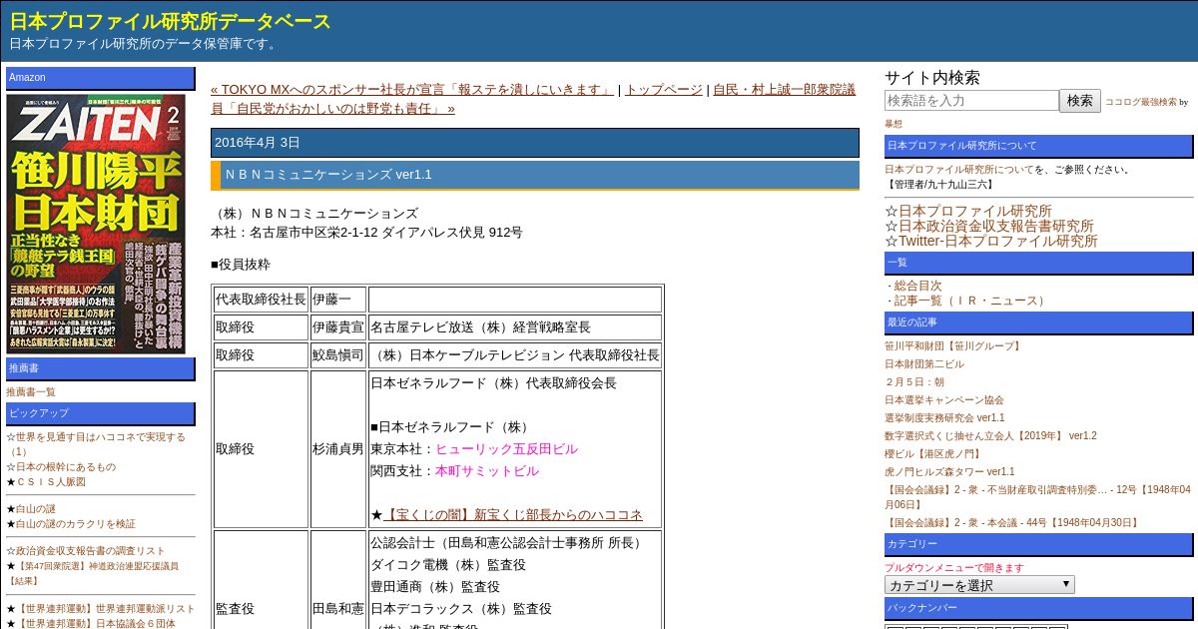Screen dimensions: 1198x629
Task: Open 数字選択式くじ抽せん立会人【2019年】 link
Action: click(990, 436)
